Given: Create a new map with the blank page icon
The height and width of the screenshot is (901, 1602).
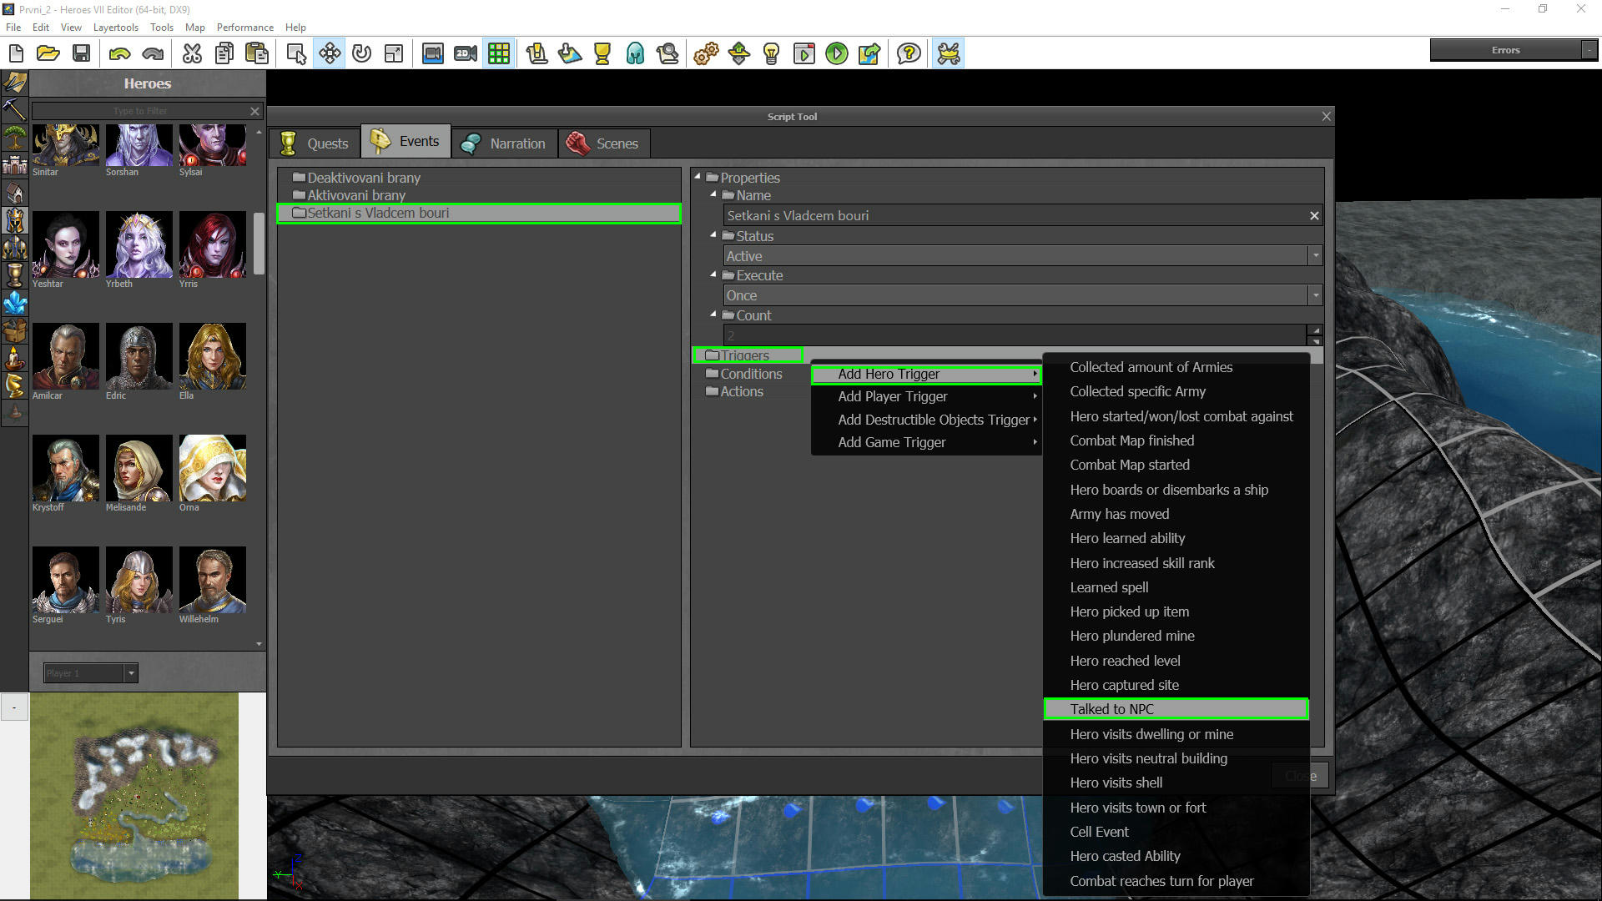Looking at the screenshot, I should 16,53.
